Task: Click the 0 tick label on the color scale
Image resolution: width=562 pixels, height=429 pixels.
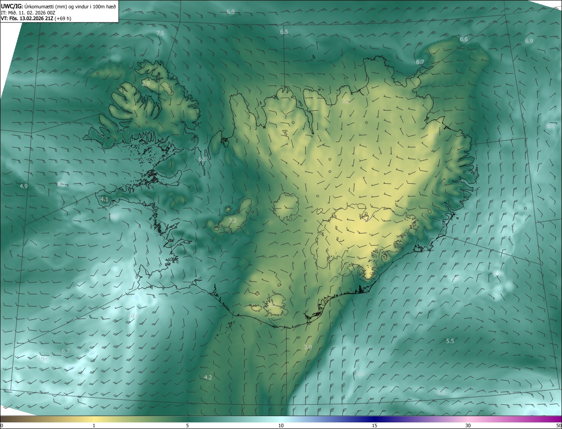Action: [x=2, y=426]
